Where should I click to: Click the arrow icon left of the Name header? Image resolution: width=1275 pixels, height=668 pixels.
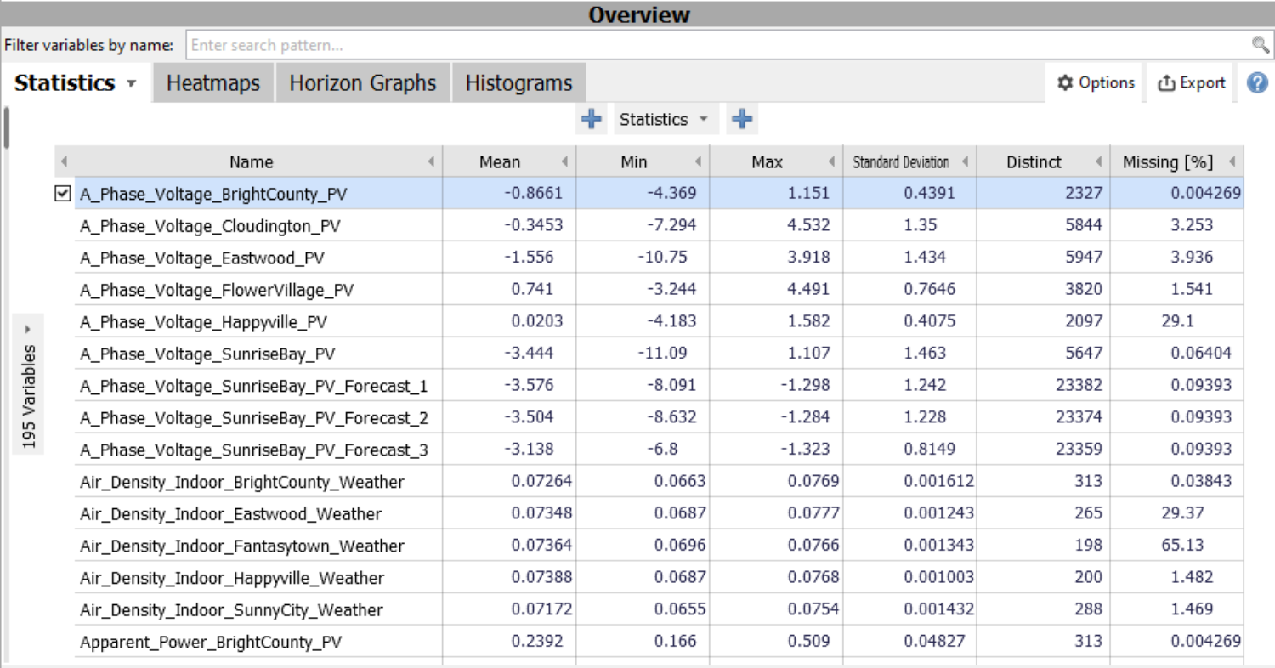[64, 162]
